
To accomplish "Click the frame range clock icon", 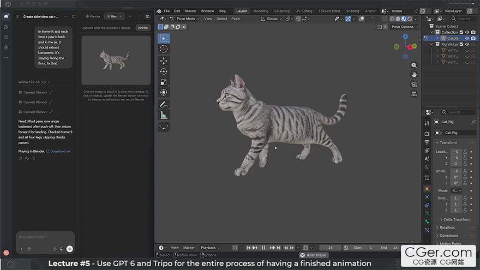I will (x=346, y=248).
